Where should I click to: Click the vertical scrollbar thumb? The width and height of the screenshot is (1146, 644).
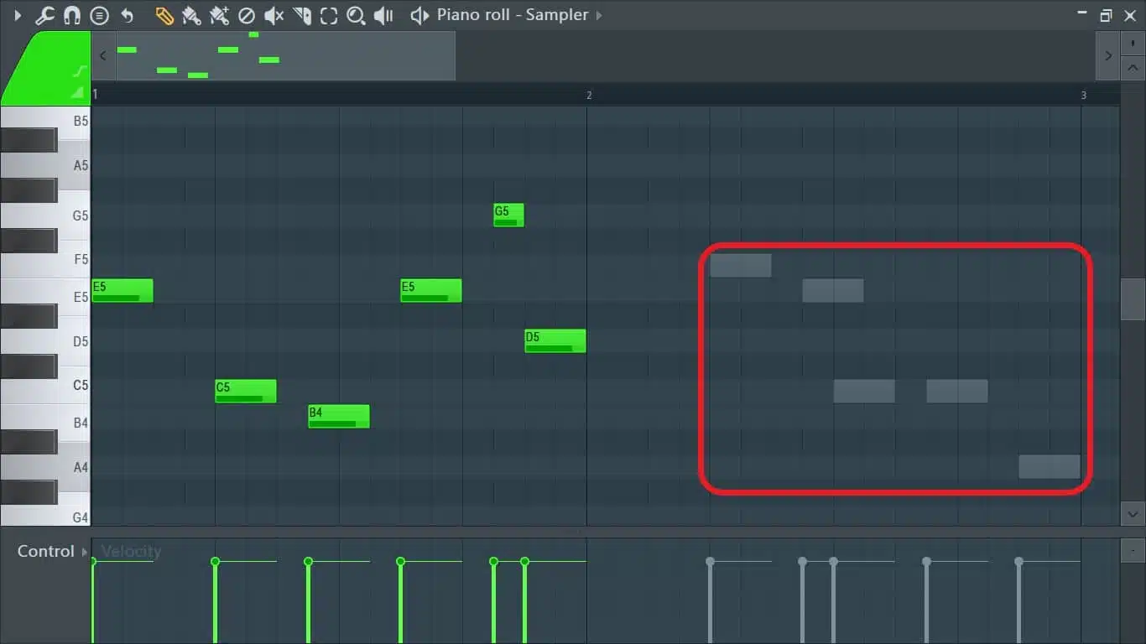[1133, 299]
